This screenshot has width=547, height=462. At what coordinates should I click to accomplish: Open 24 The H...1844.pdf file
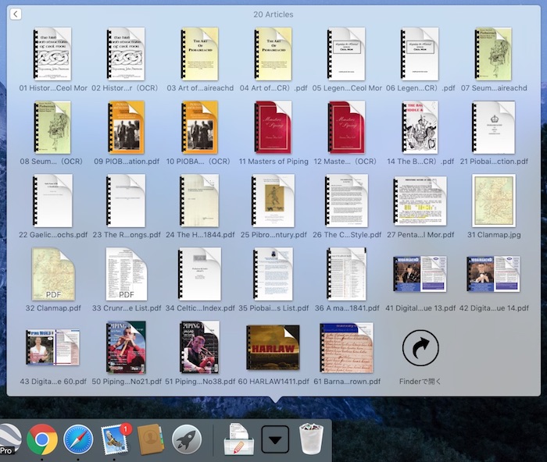point(199,201)
